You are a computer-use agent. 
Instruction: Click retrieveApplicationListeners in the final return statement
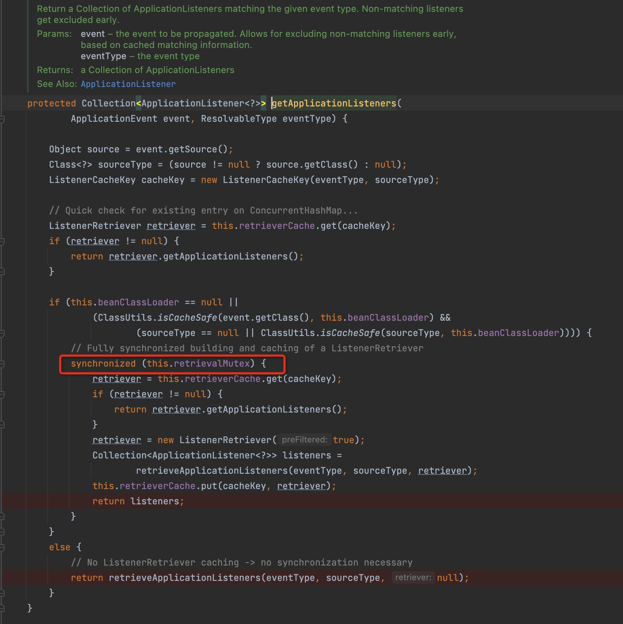pyautogui.click(x=185, y=578)
